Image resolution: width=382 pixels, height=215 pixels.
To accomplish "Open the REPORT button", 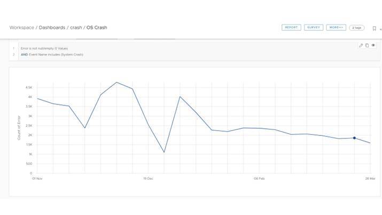I will point(291,27).
